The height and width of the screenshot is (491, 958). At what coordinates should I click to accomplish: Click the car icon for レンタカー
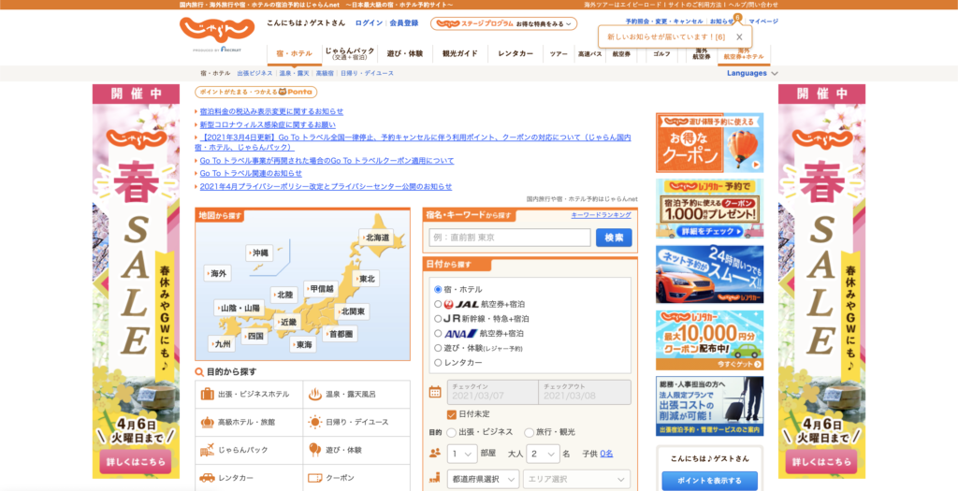pyautogui.click(x=207, y=478)
